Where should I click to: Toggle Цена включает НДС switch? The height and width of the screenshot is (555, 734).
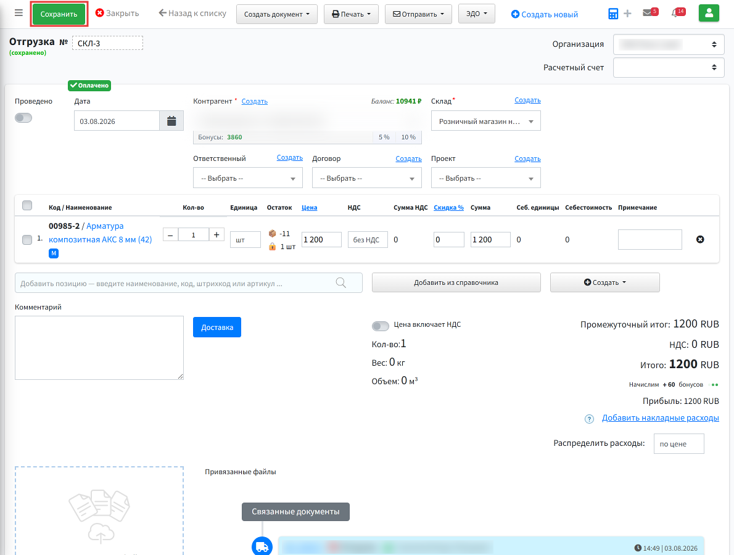coord(380,326)
